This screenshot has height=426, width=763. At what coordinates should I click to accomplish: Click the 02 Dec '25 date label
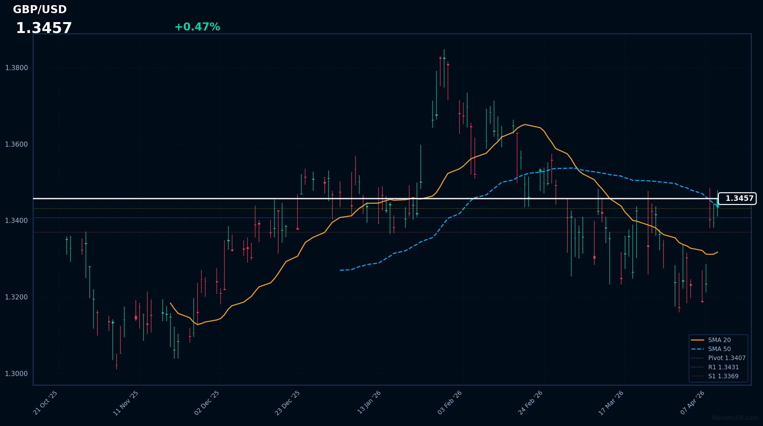click(x=207, y=403)
